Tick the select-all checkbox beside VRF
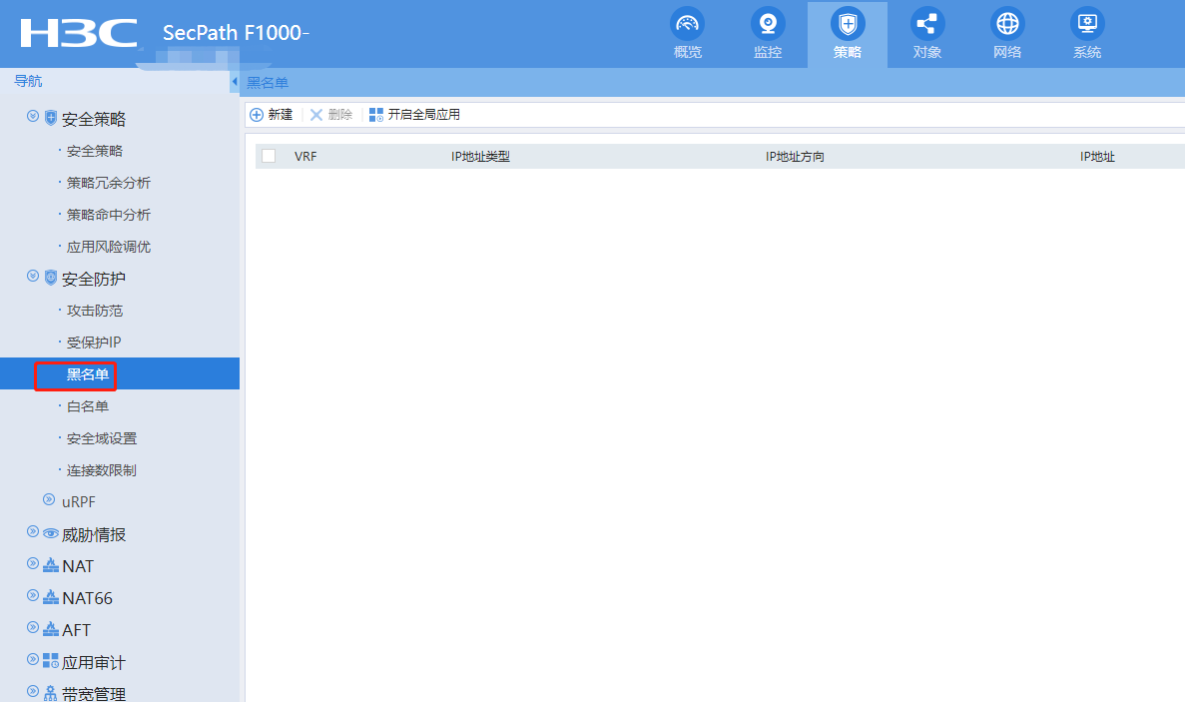 [269, 156]
